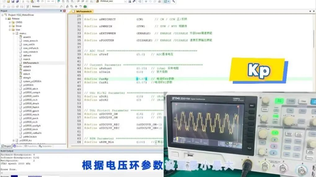Select assert.h in project tree
The image size is (316, 177).
[27, 37]
